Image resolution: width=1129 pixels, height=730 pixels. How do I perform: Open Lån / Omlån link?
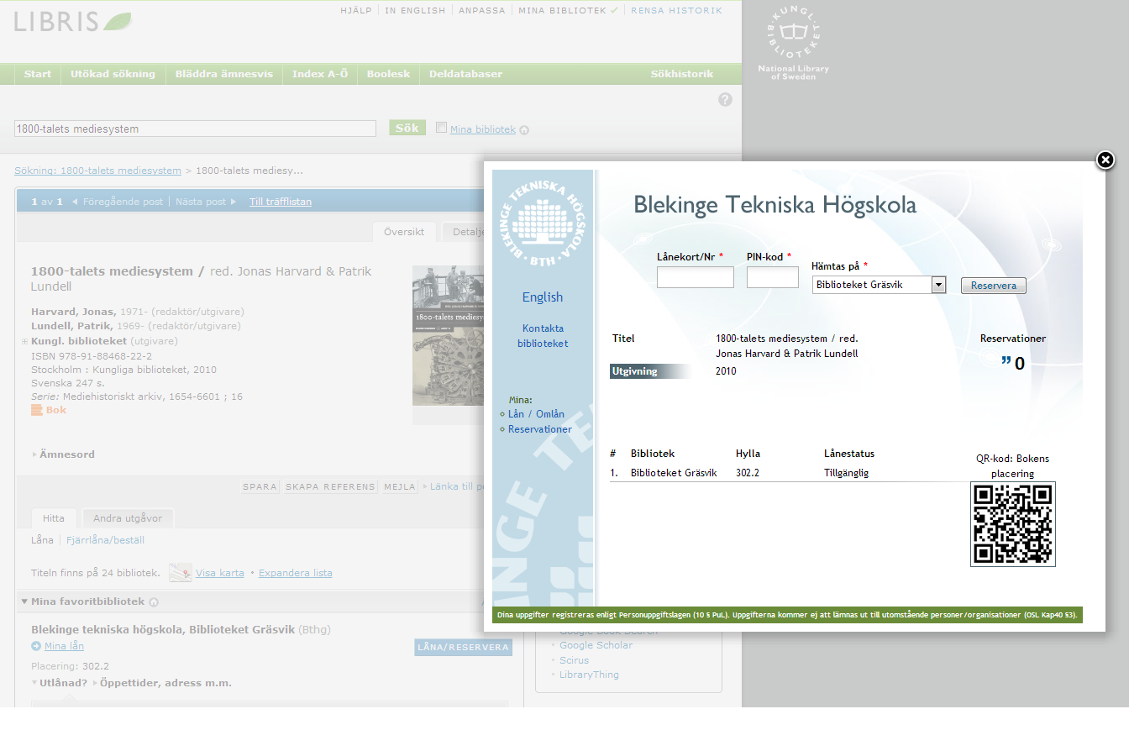(536, 414)
